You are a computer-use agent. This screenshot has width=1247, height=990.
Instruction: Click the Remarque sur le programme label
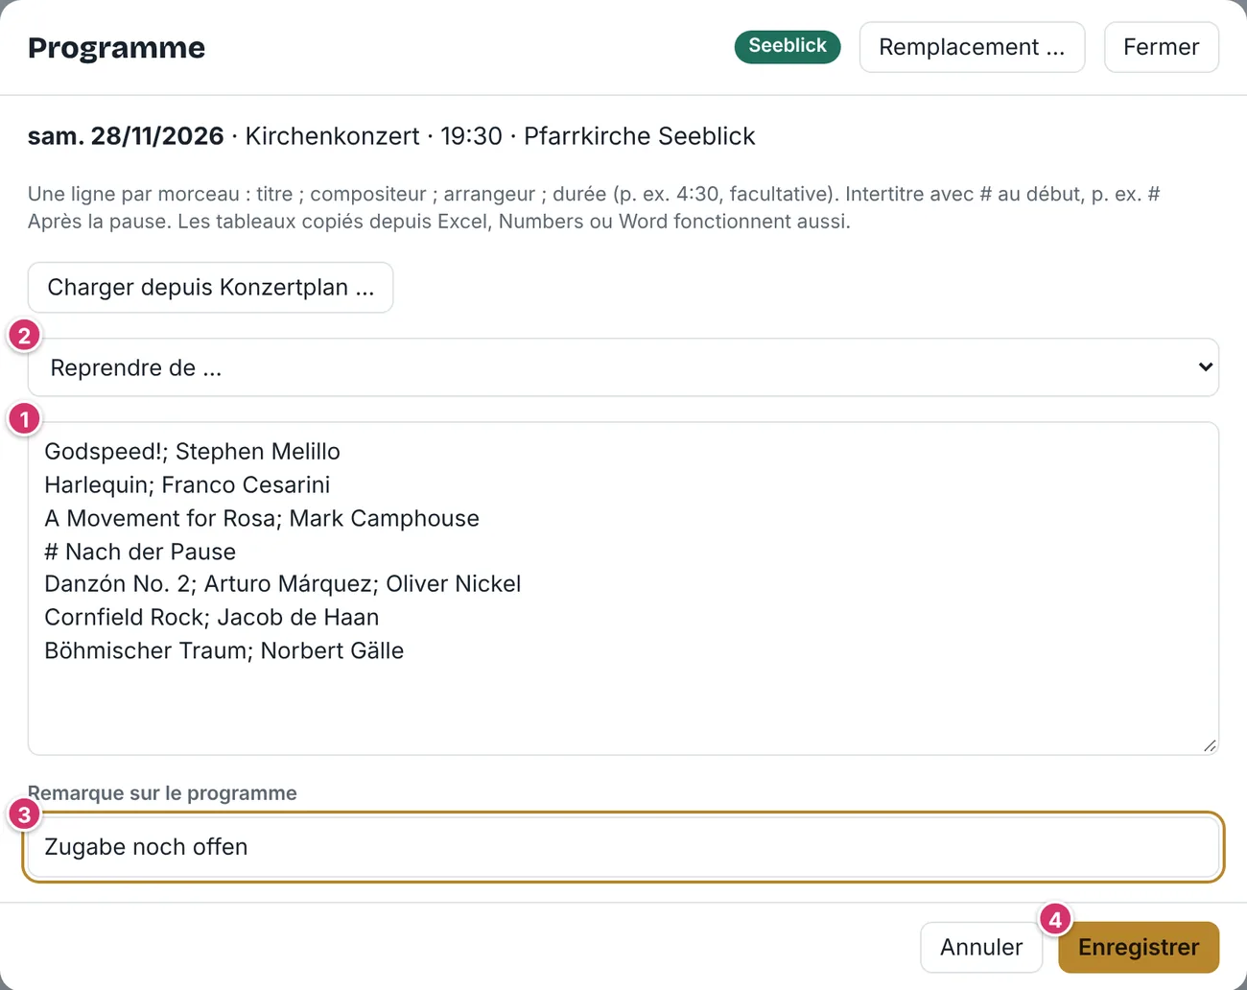pos(162,793)
